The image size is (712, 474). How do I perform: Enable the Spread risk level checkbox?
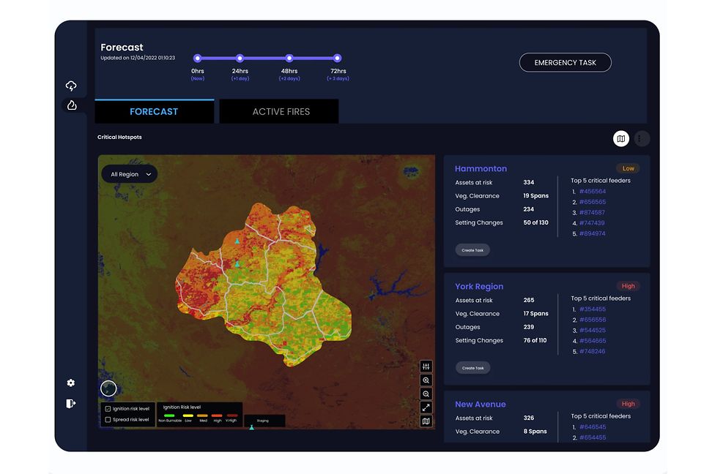coord(108,420)
